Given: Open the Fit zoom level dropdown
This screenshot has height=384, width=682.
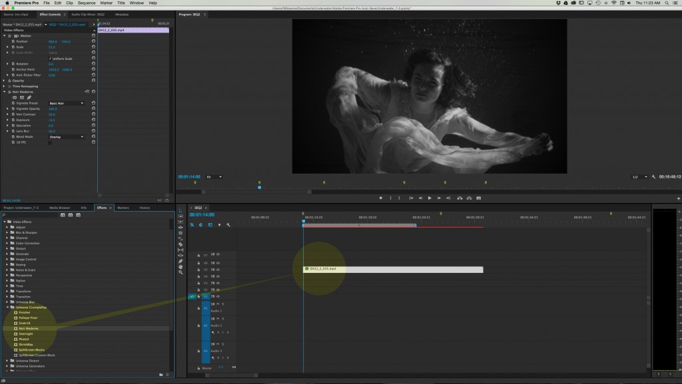Looking at the screenshot, I should coord(214,177).
